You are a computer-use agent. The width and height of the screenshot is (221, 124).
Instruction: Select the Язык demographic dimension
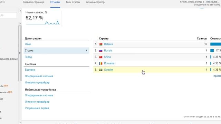click(28, 44)
